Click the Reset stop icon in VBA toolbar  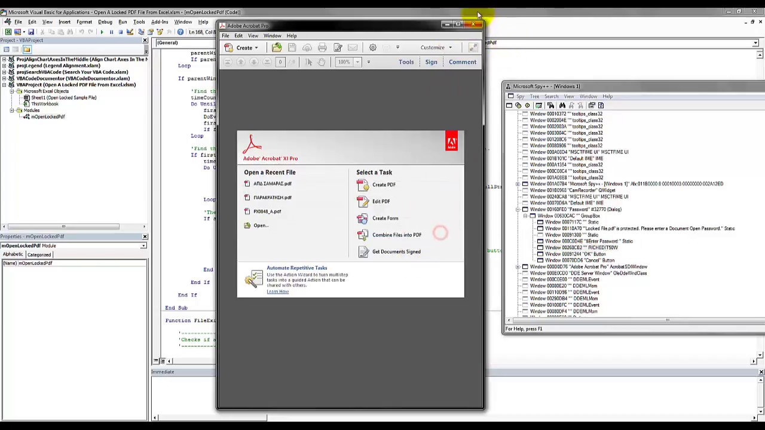point(121,32)
